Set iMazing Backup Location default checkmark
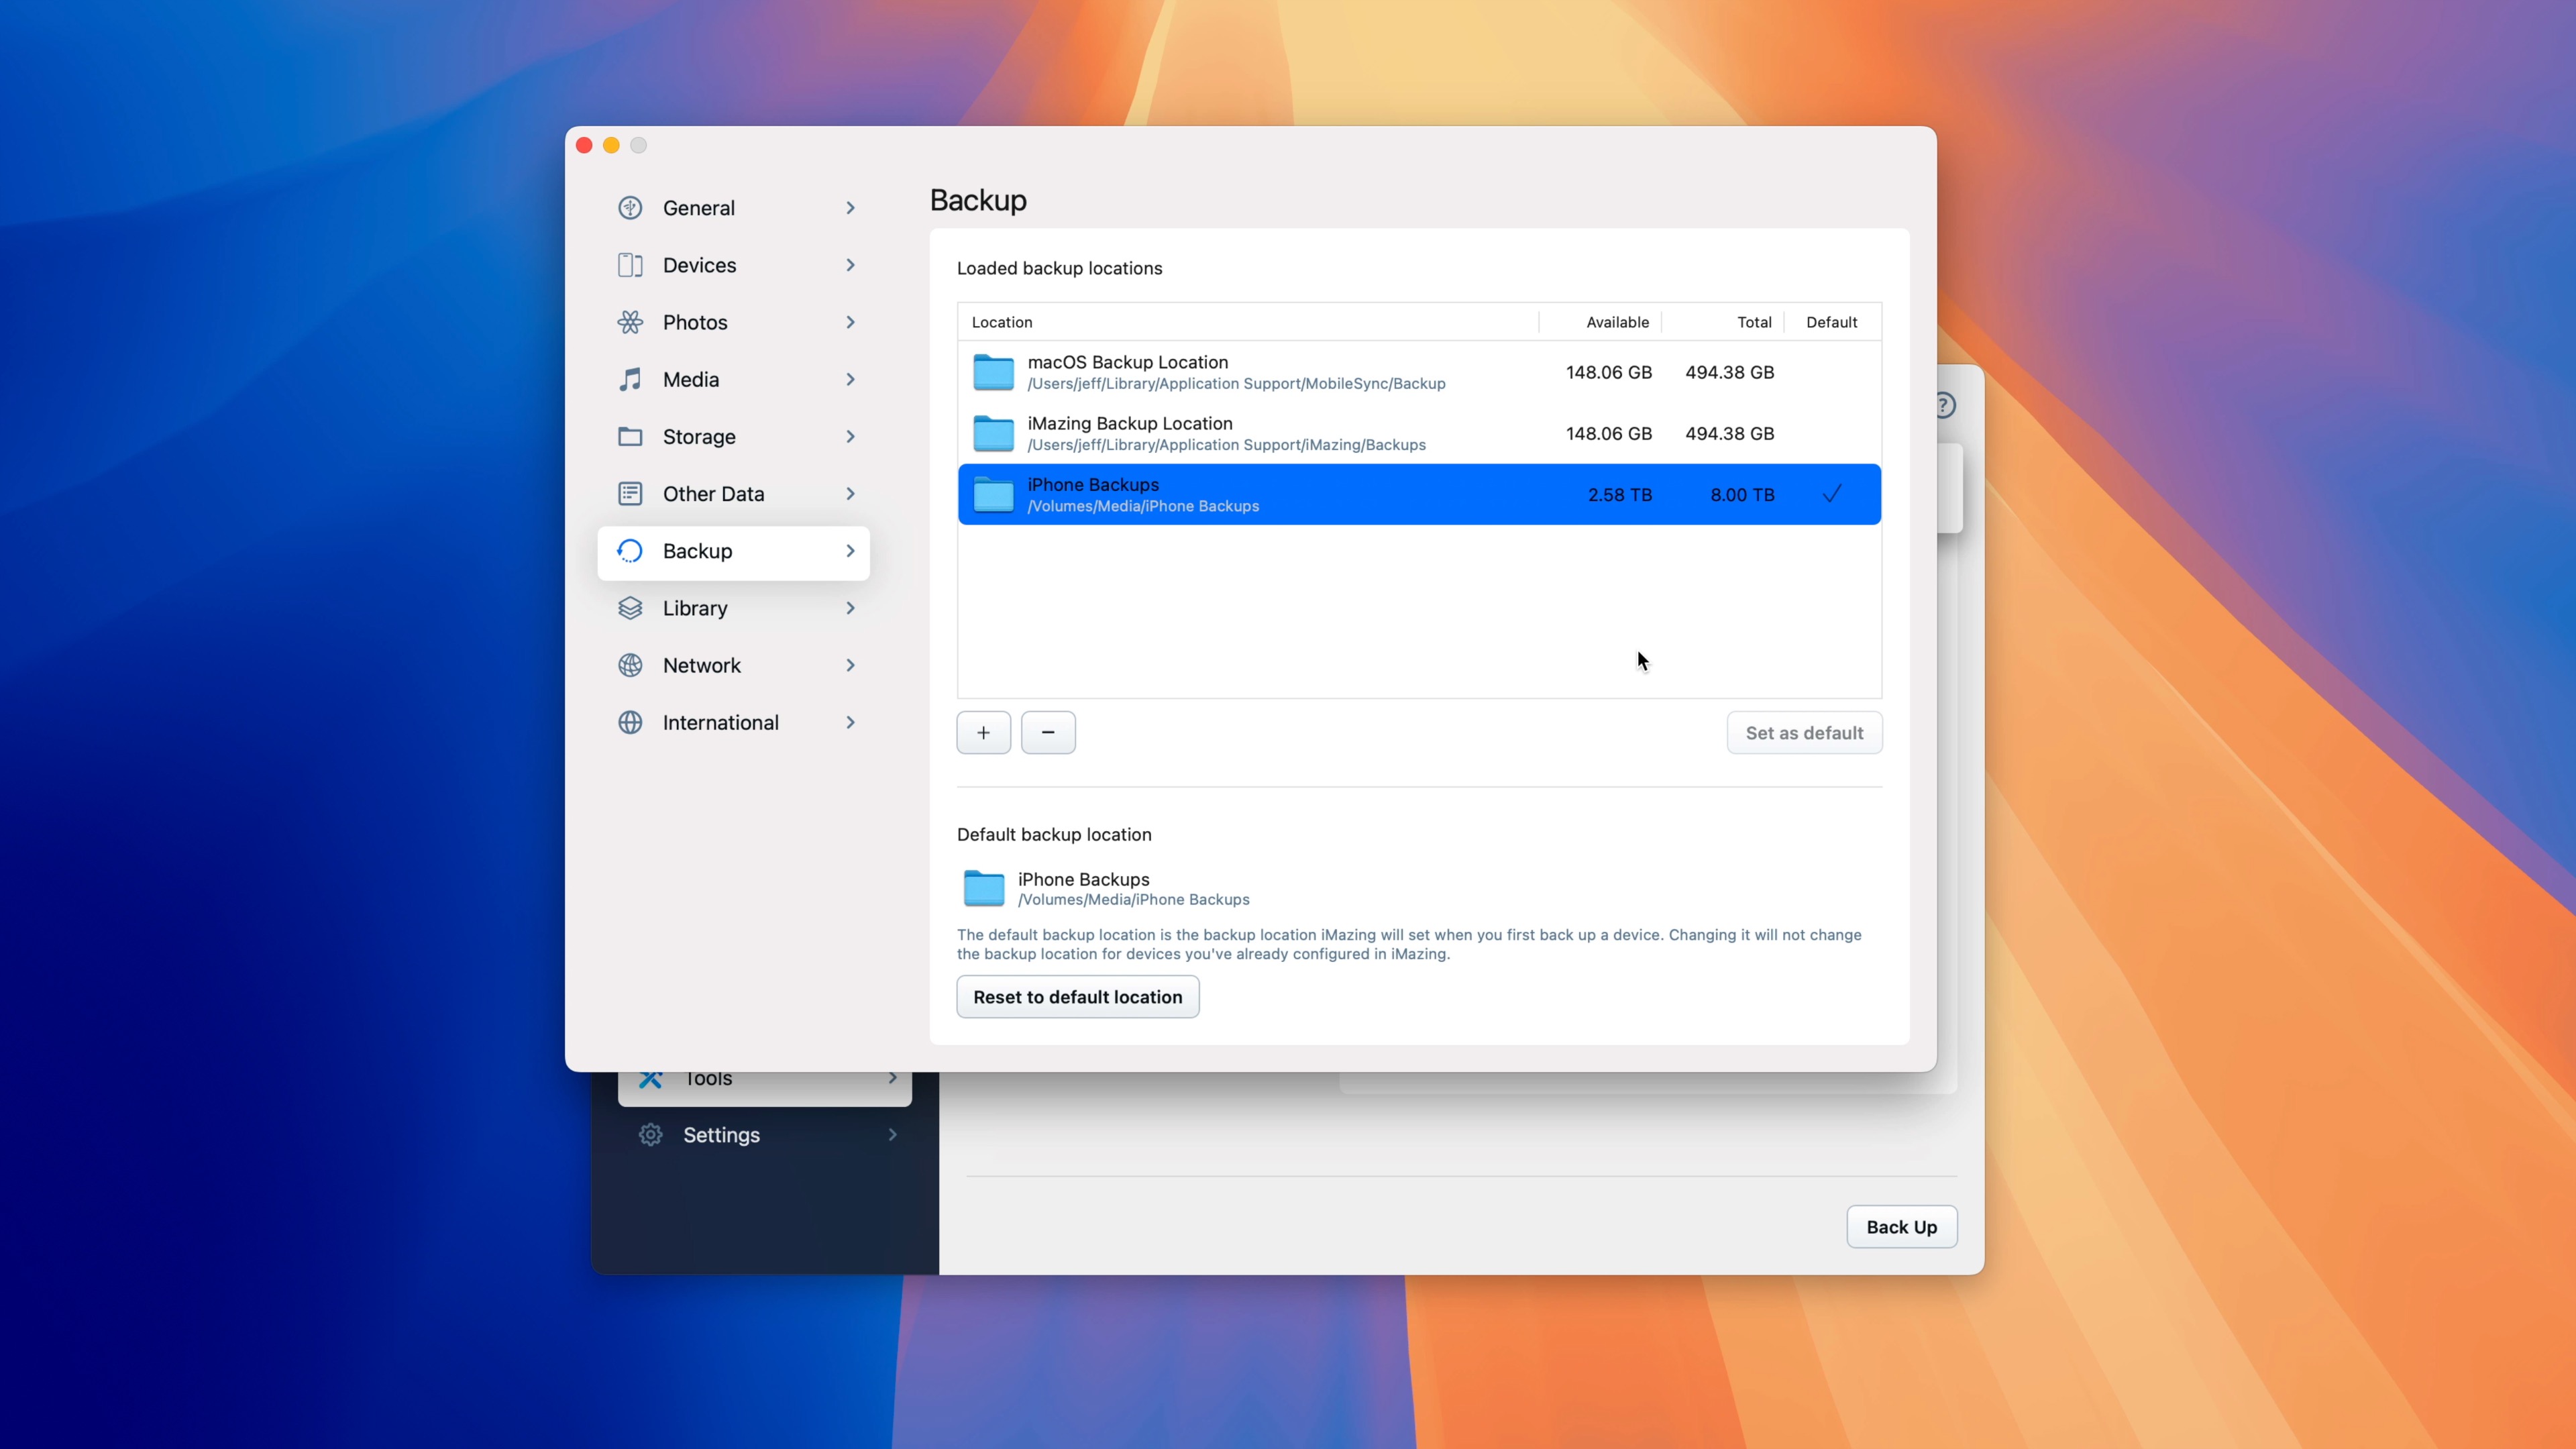The image size is (2576, 1449). pos(1832,433)
